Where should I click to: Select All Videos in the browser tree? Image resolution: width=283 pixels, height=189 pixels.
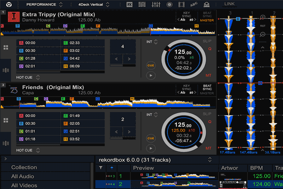coord(24,185)
